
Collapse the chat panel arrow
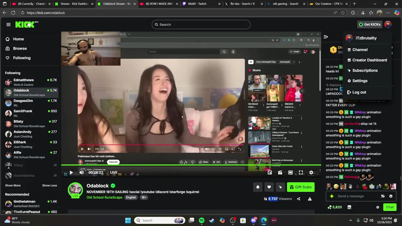326,37
